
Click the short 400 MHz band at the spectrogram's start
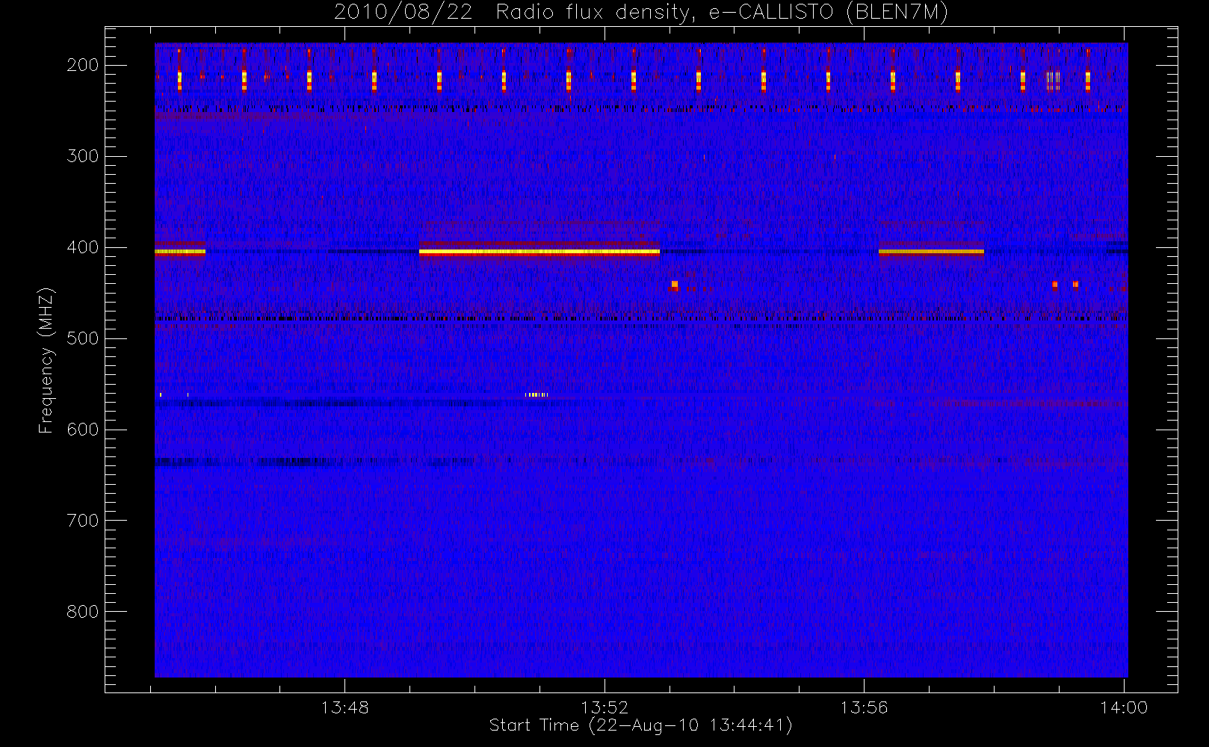pyautogui.click(x=180, y=252)
